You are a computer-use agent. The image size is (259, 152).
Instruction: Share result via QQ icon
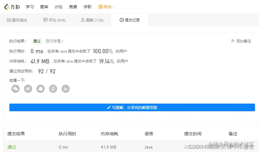coord(41,89)
